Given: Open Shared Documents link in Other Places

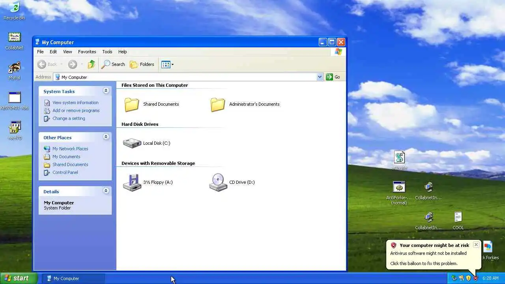Looking at the screenshot, I should pos(70,164).
